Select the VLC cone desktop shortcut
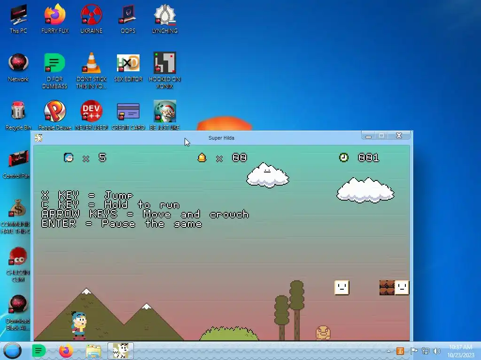 [x=92, y=71]
